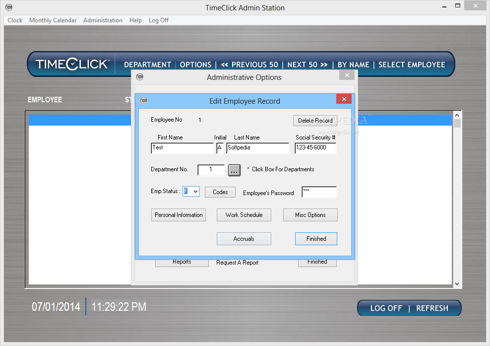Click the 'Request A Report' label
Image resolution: width=490 pixels, height=346 pixels.
[x=237, y=263]
